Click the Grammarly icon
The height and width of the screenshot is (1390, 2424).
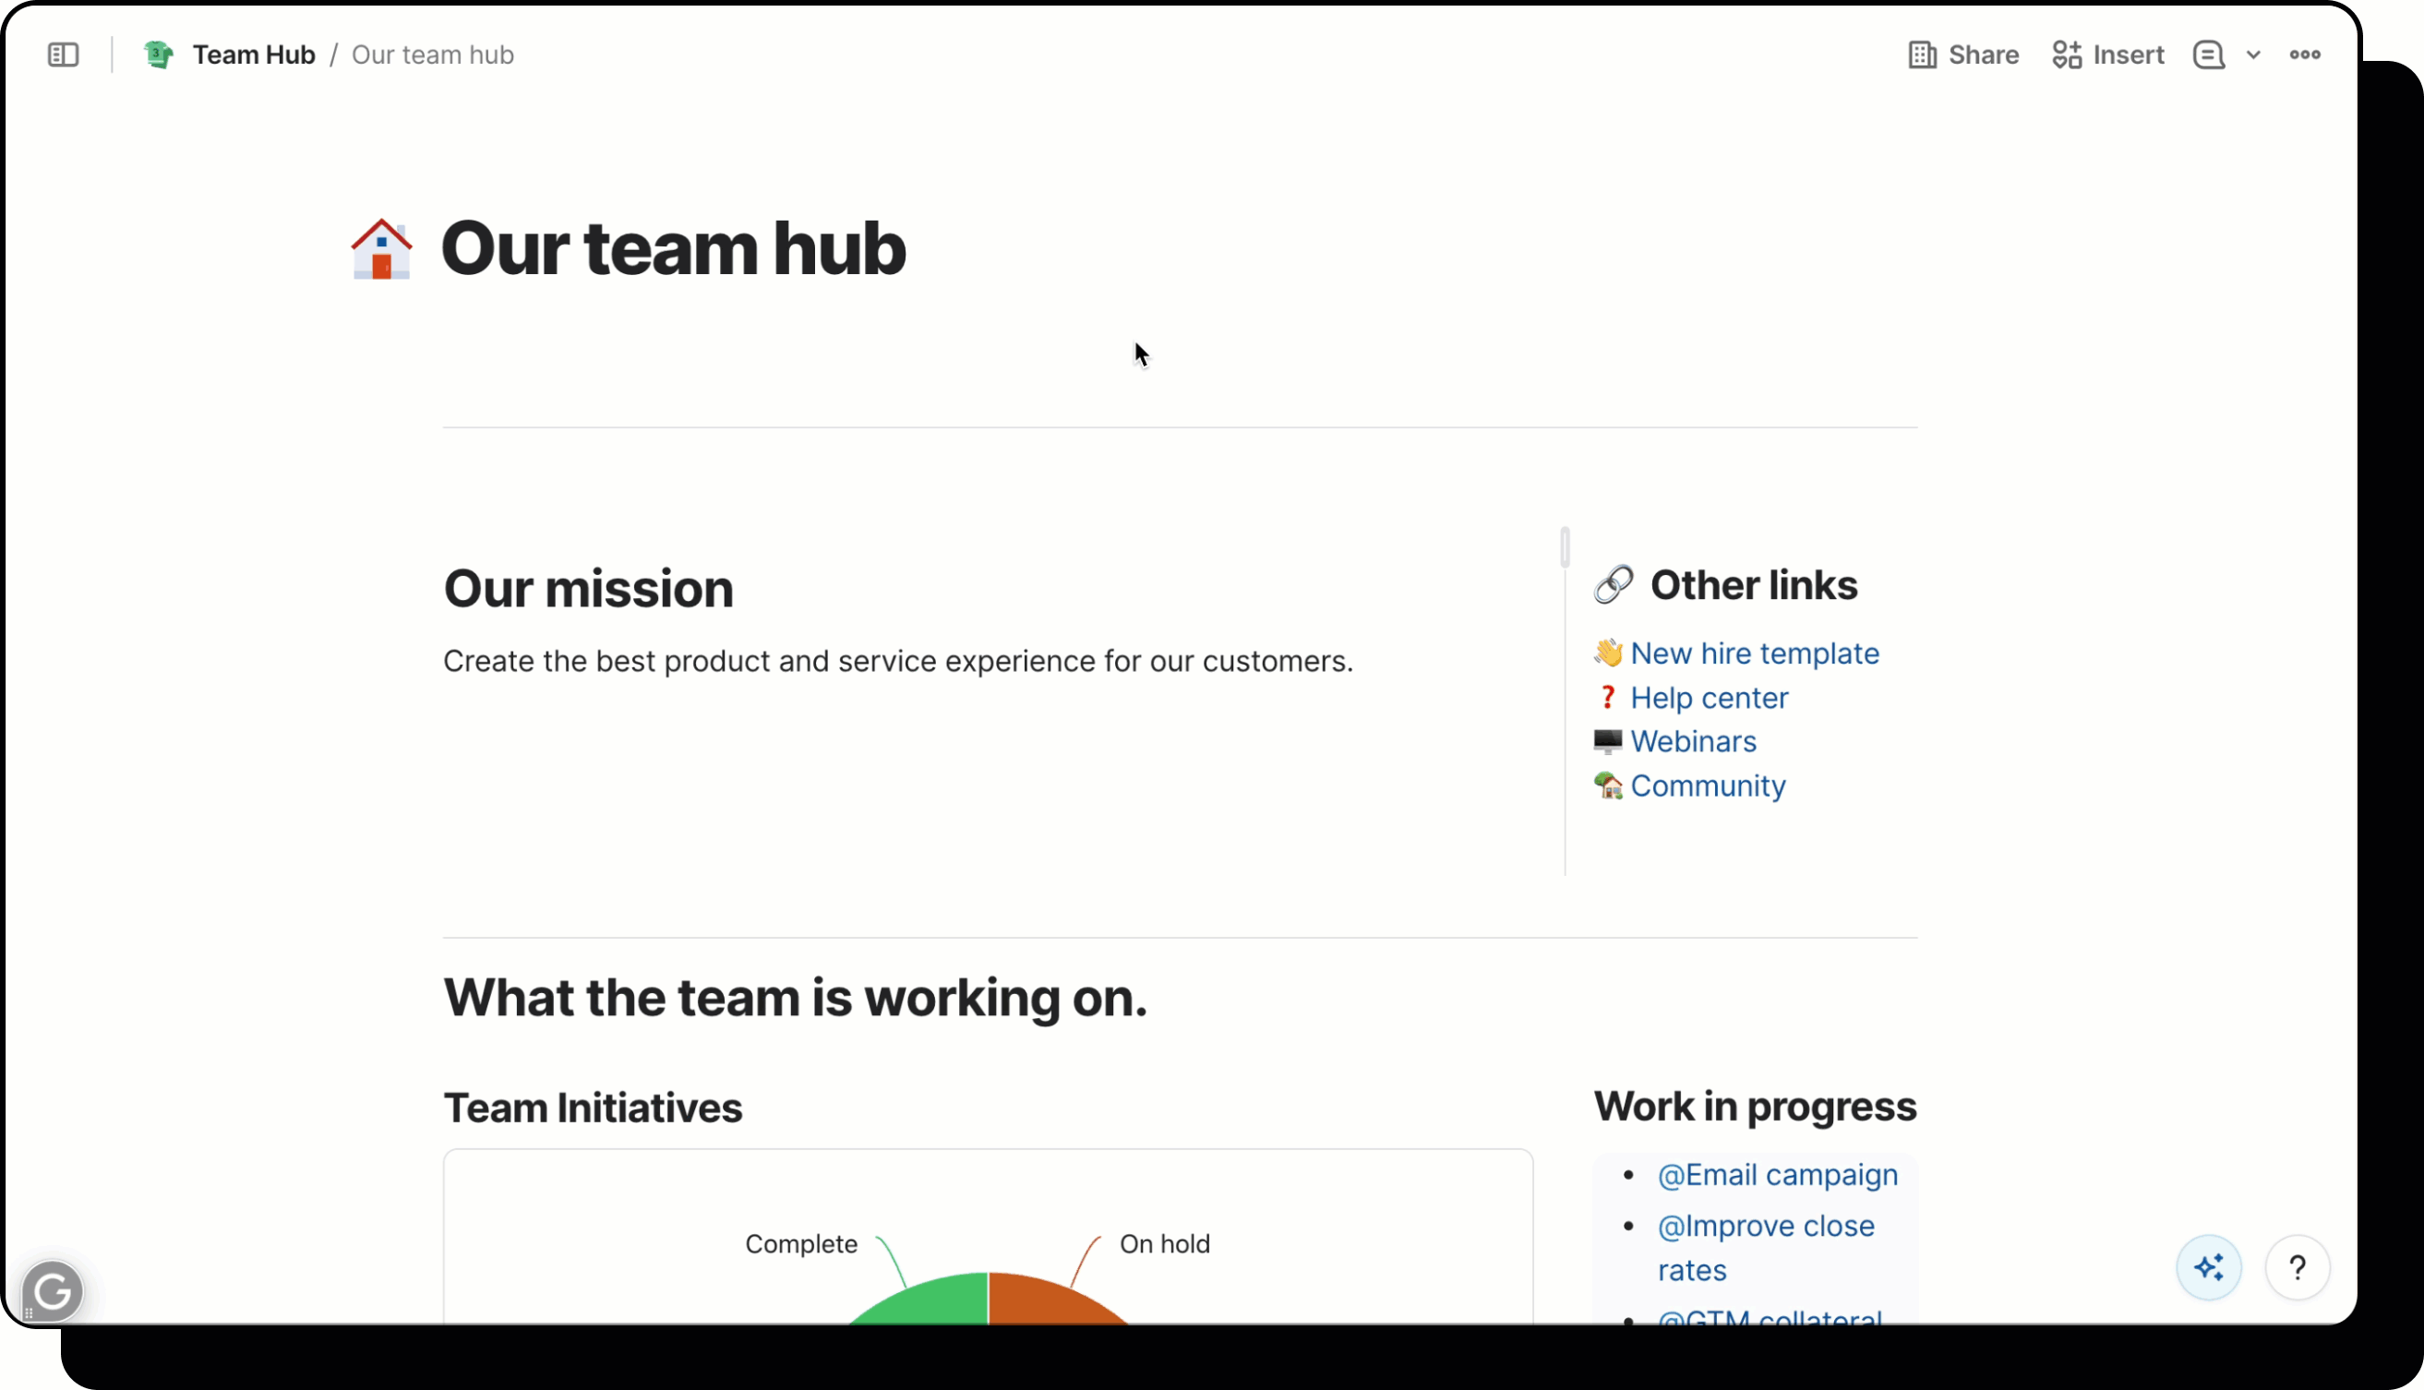point(53,1291)
